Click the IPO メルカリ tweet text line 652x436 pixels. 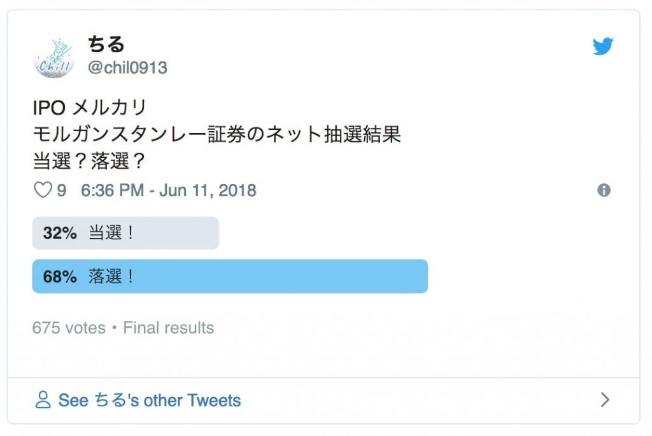pos(90,108)
